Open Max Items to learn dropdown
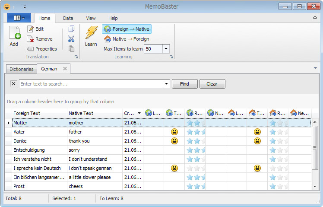Image resolution: width=323 pixels, height=207 pixels. [166, 49]
